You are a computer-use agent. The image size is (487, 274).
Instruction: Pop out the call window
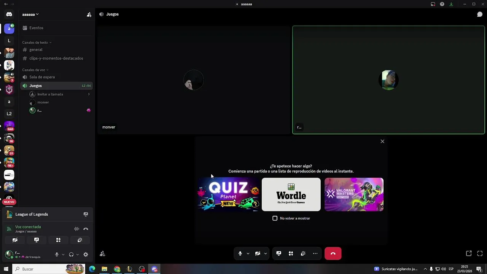click(x=469, y=253)
